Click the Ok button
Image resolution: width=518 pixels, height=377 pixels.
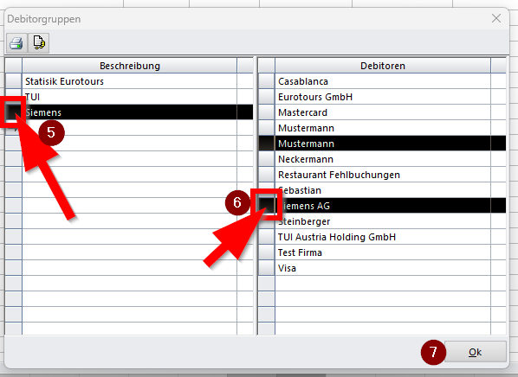point(475,352)
